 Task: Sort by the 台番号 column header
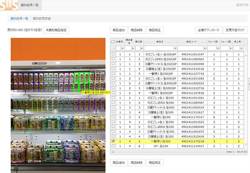click(120, 42)
